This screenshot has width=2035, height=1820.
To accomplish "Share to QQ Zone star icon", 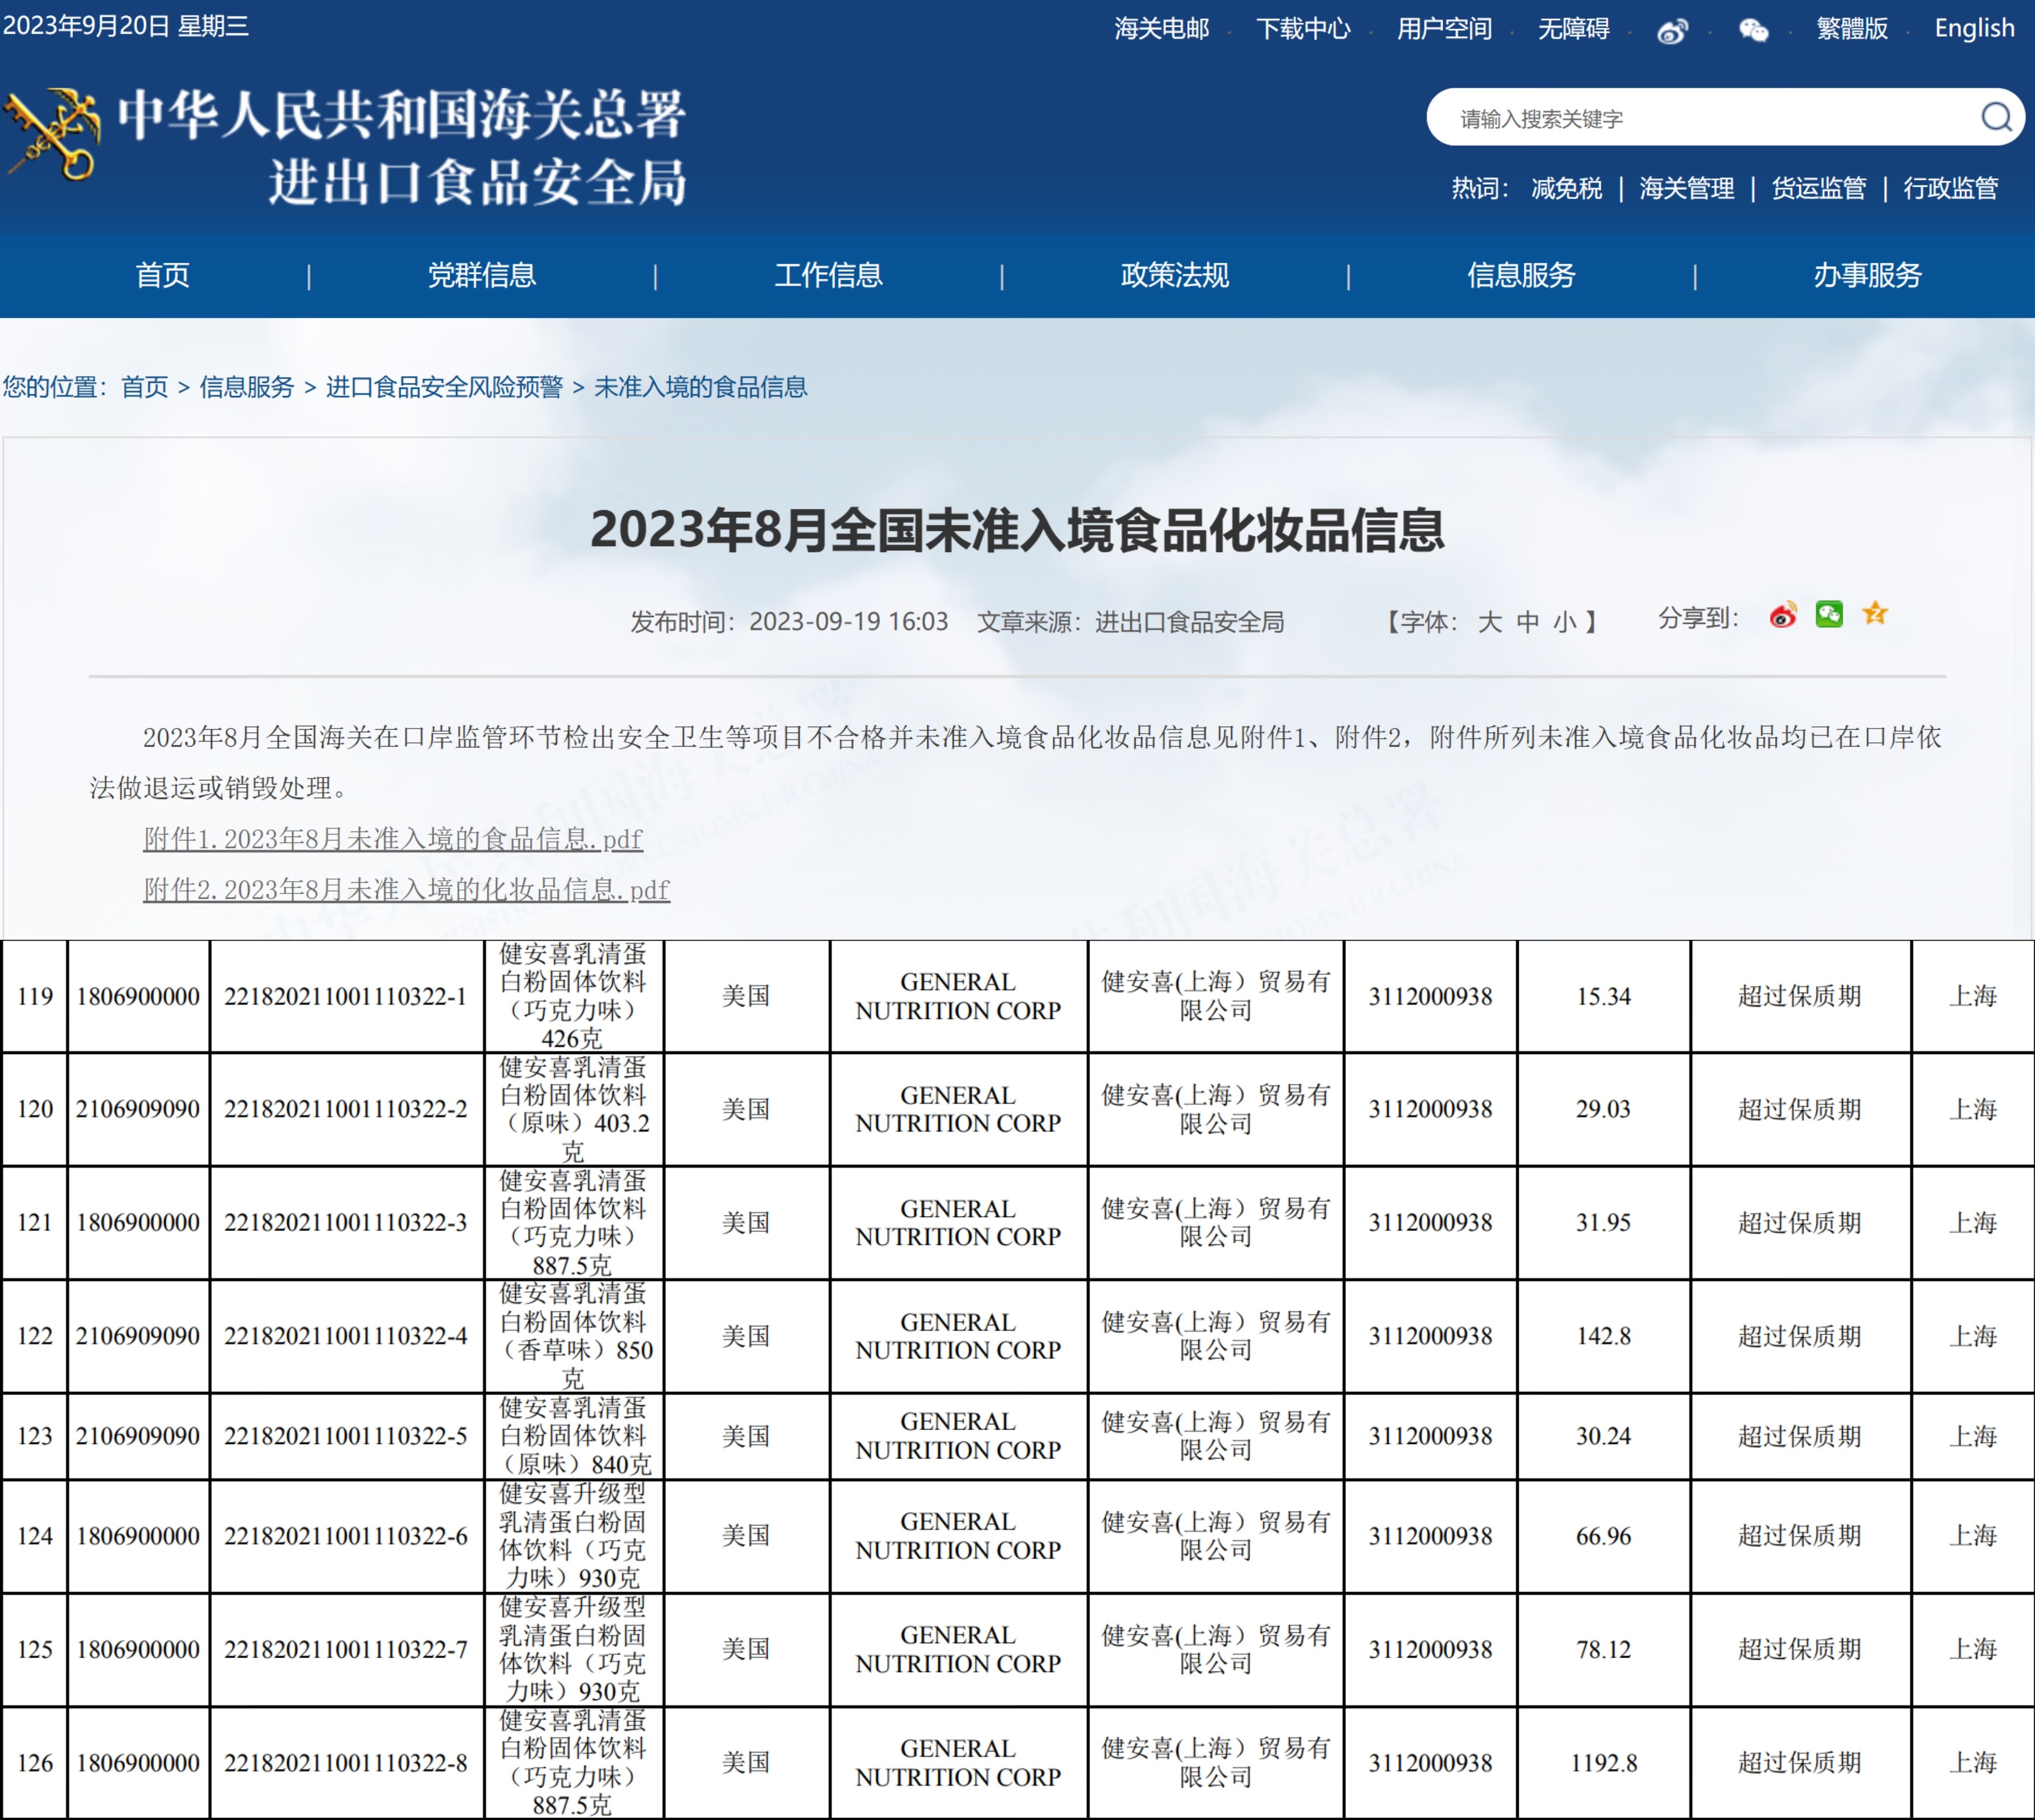I will (1875, 613).
